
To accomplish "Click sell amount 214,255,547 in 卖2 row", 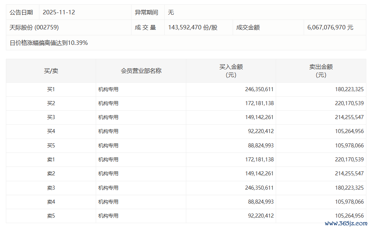I will tap(349, 173).
